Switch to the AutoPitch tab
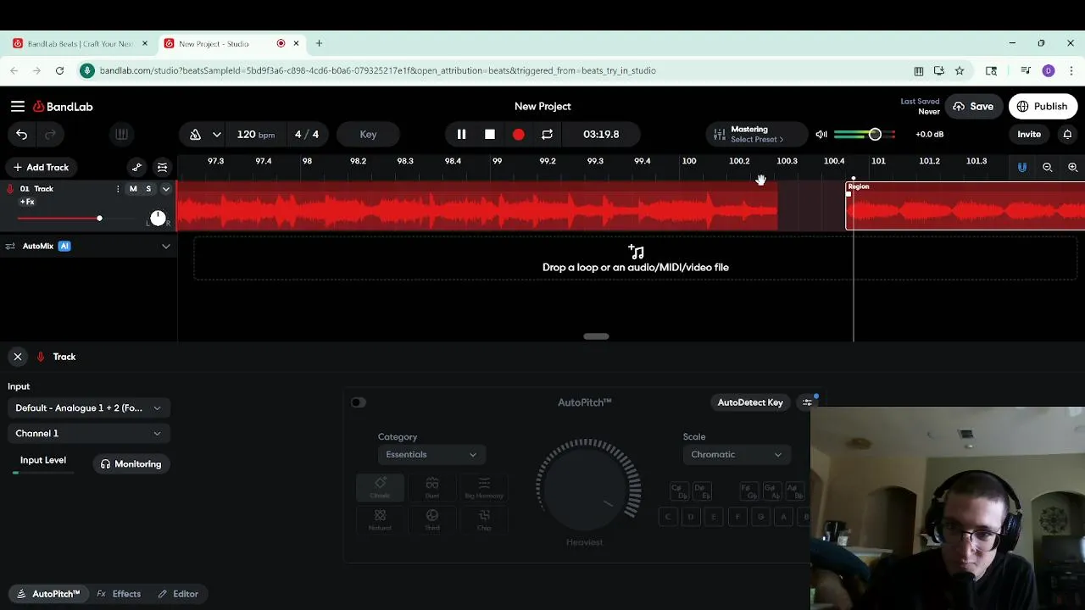Image resolution: width=1085 pixels, height=610 pixels. click(x=47, y=594)
